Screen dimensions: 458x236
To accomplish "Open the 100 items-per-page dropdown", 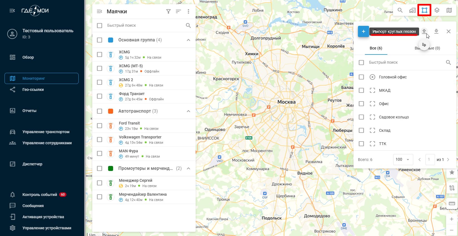I will (403, 160).
